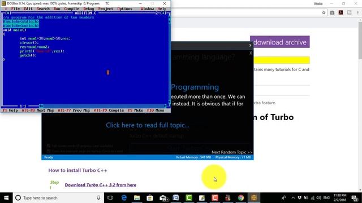Click the 'getch();' code line
The image size is (362, 203).
coord(28,55)
